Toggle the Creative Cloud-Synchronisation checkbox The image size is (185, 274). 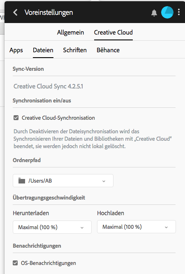(x=16, y=118)
